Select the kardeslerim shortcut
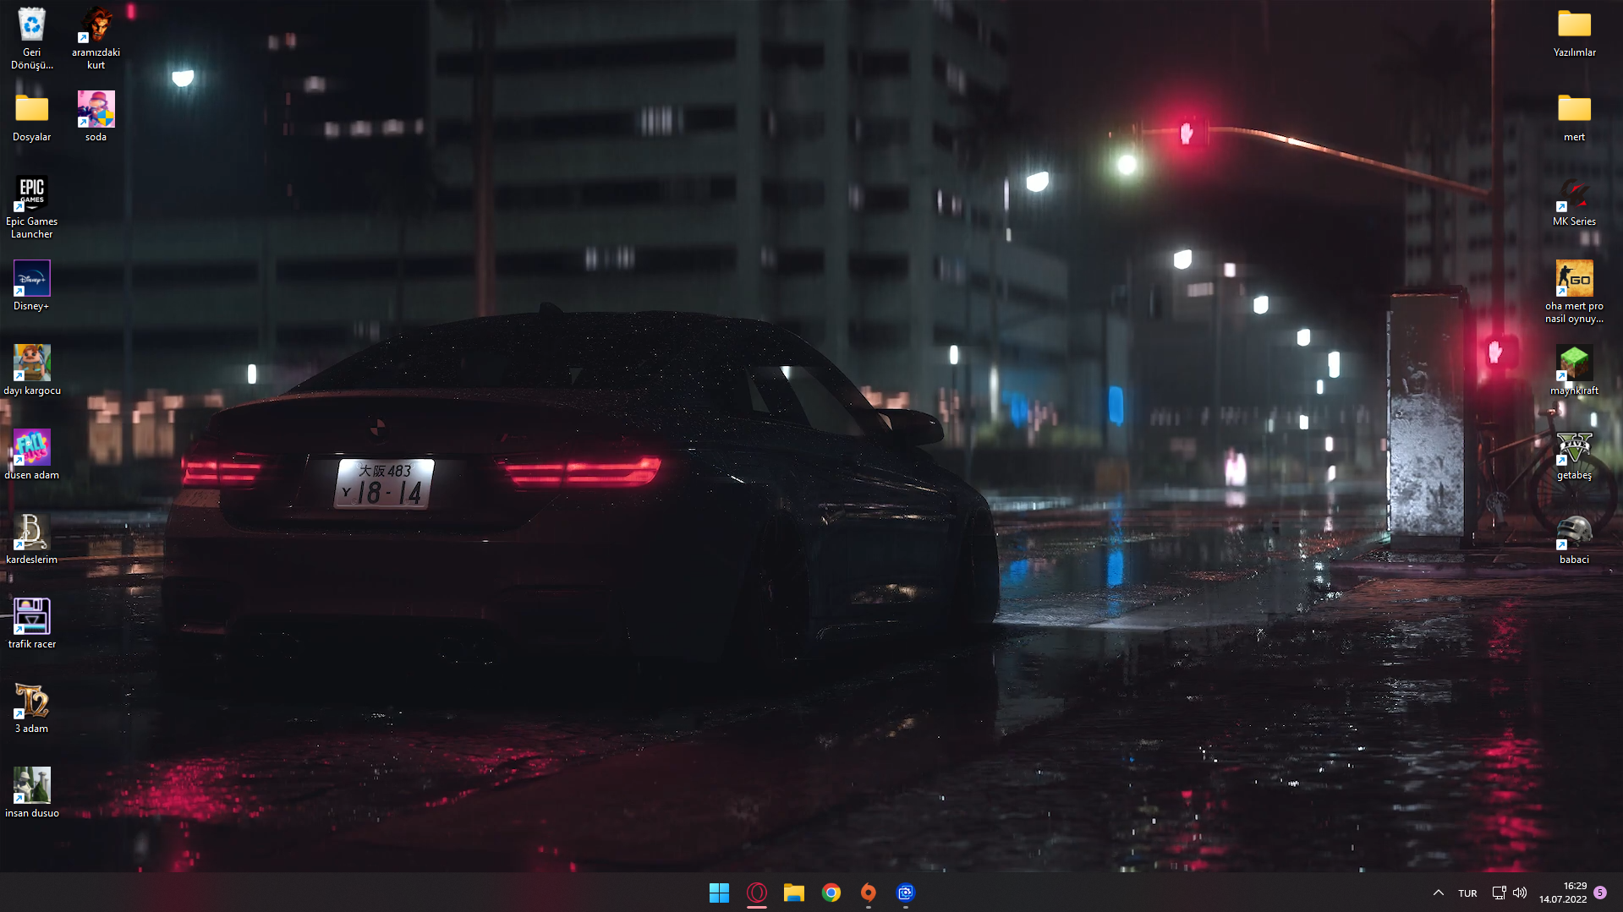The width and height of the screenshot is (1623, 912). click(31, 539)
